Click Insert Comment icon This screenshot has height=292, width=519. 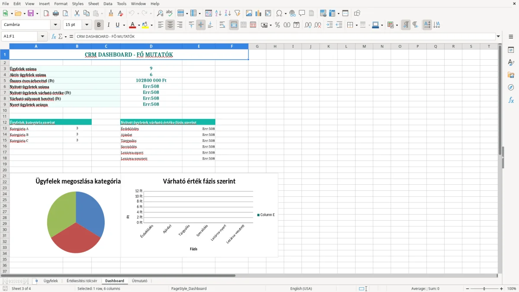coord(302,13)
